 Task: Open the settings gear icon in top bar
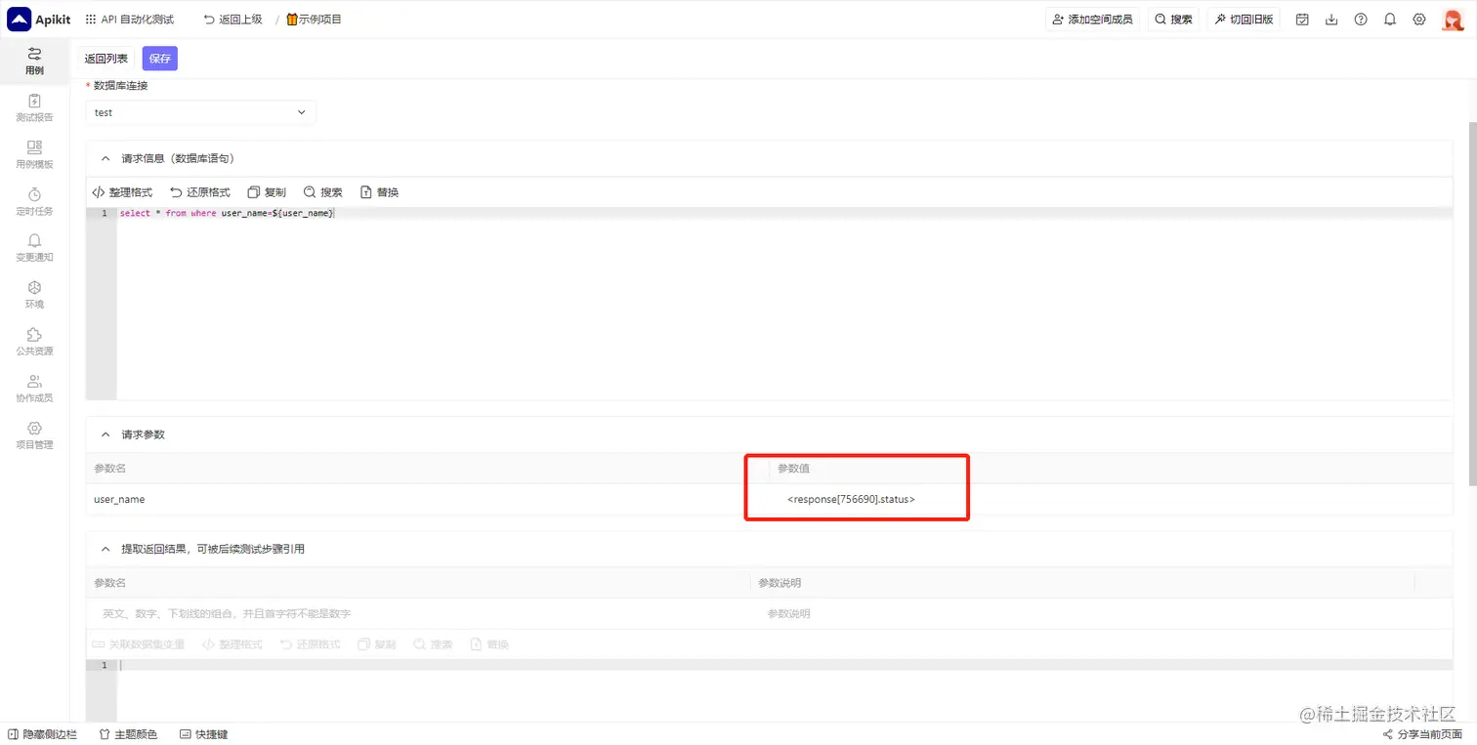[1419, 20]
